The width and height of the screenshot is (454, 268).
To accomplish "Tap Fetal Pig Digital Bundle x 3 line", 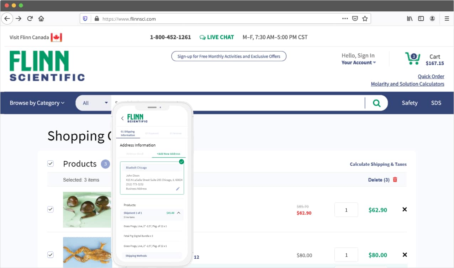I will (x=138, y=236).
